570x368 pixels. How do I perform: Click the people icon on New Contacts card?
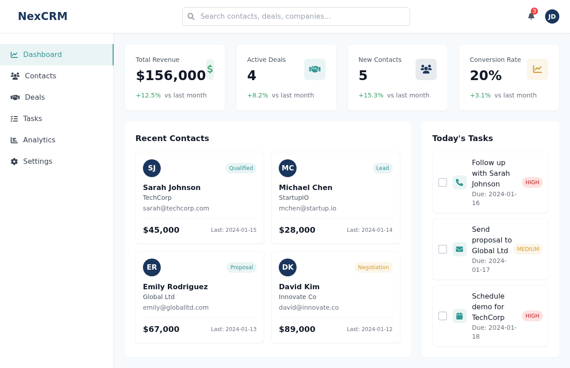[426, 69]
